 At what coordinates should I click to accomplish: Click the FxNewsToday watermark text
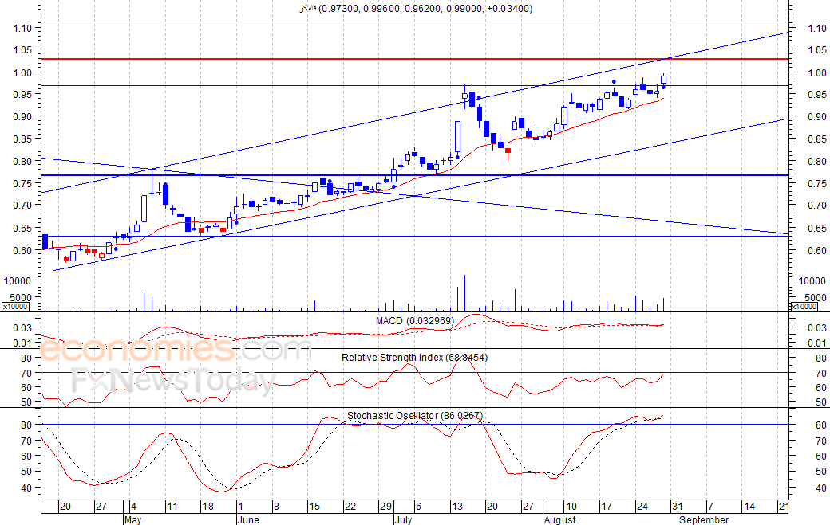tap(174, 380)
